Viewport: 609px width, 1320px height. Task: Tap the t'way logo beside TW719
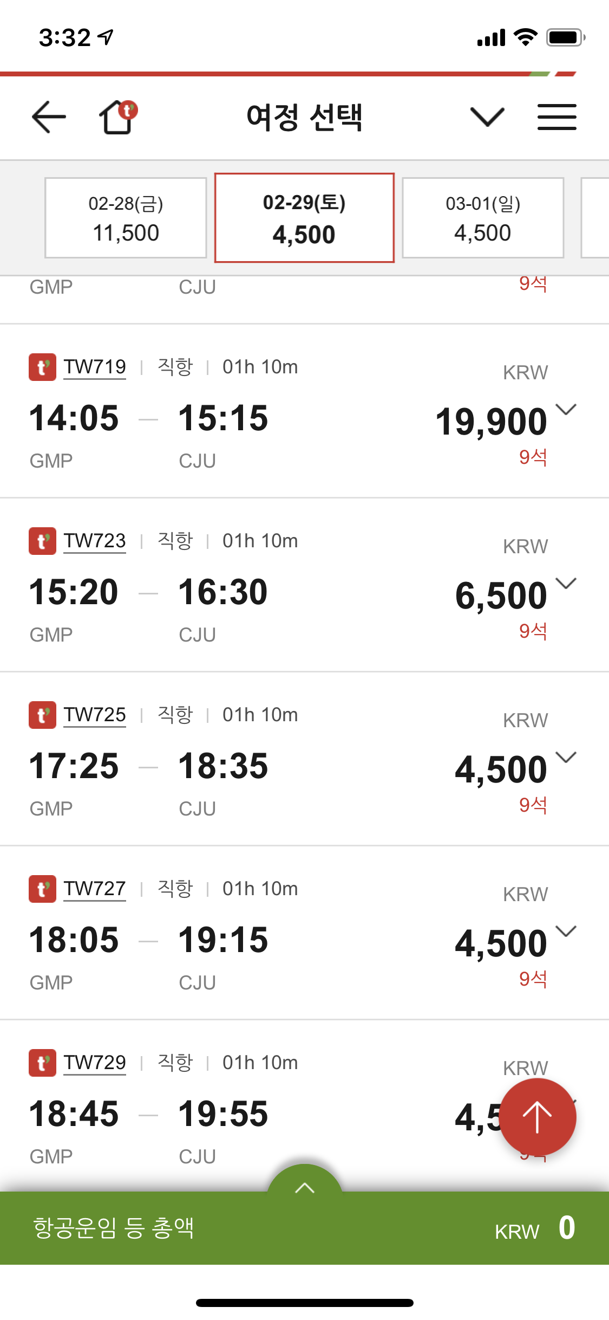click(42, 367)
